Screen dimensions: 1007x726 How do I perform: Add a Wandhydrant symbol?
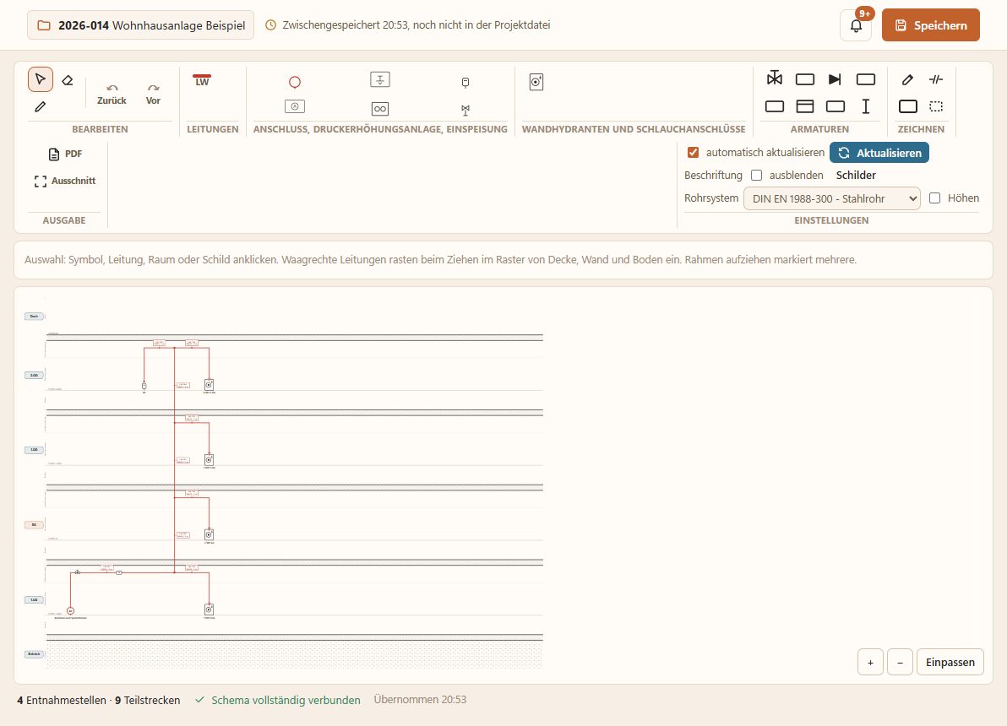[x=536, y=82]
